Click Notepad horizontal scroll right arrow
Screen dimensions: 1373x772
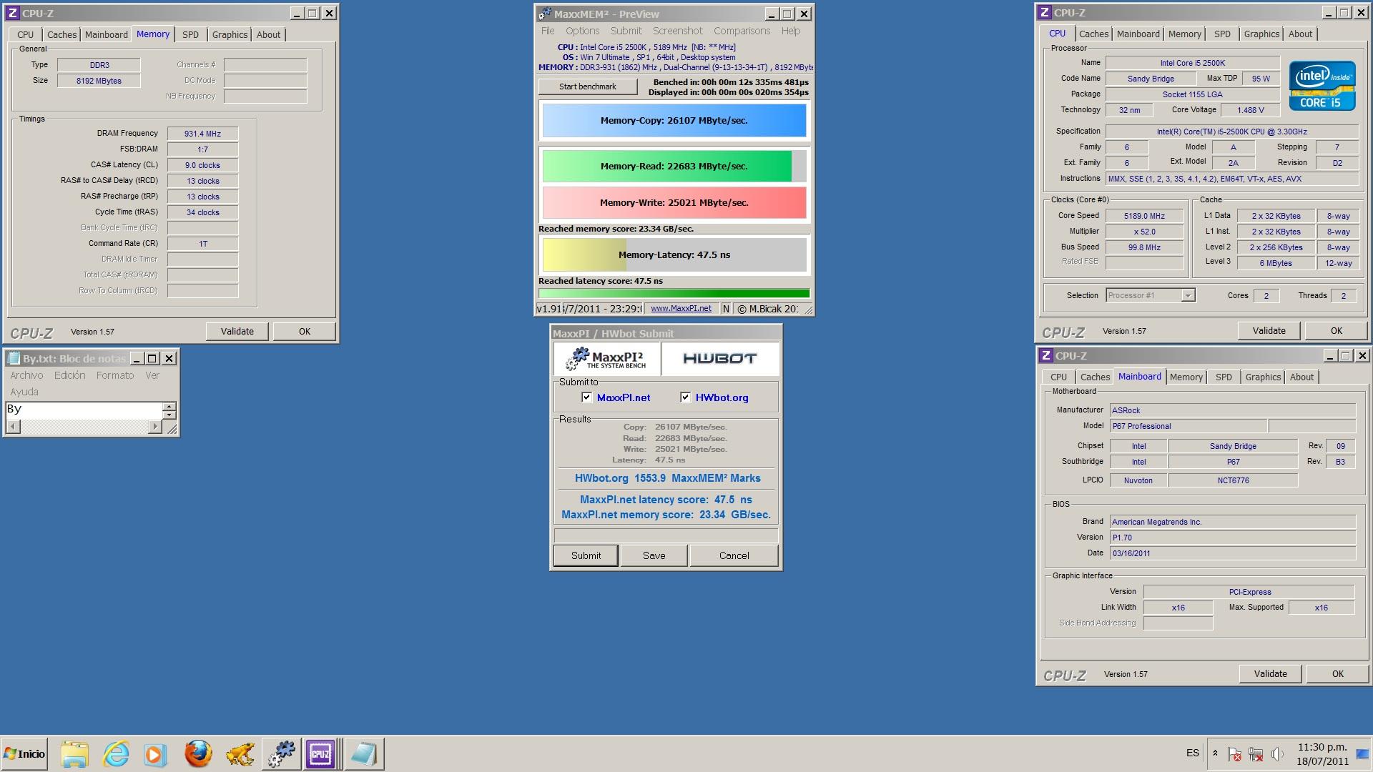tap(155, 427)
